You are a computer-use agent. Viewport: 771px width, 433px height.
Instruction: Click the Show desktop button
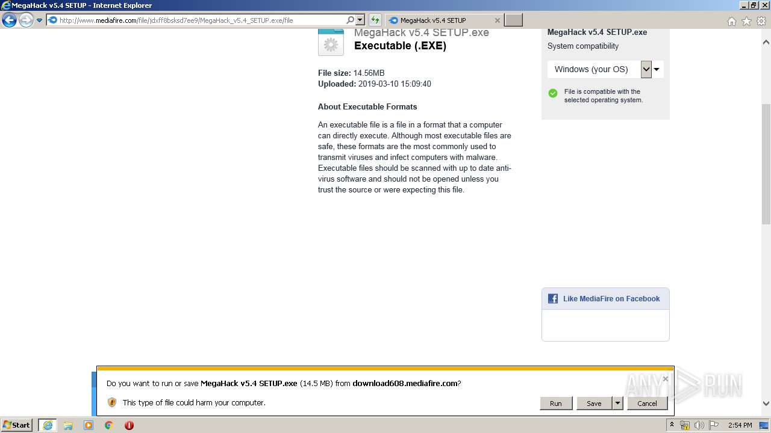point(763,425)
